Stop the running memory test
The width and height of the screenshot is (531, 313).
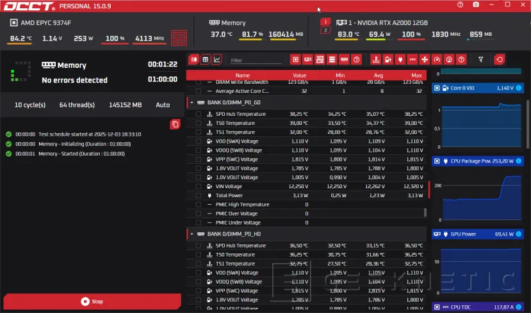[x=92, y=301]
